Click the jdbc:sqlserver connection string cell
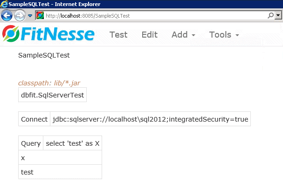This screenshot has width=283, height=181. [x=150, y=119]
